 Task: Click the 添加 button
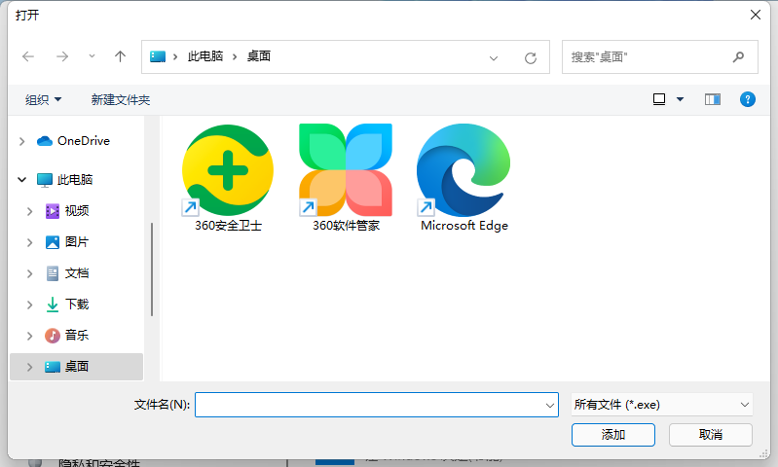point(613,435)
